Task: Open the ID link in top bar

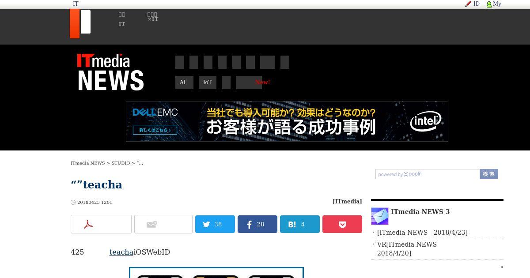Action: pyautogui.click(x=477, y=4)
